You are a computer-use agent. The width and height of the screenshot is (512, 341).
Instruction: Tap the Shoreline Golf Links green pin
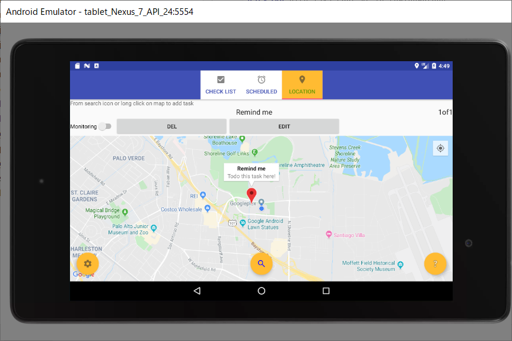255,152
